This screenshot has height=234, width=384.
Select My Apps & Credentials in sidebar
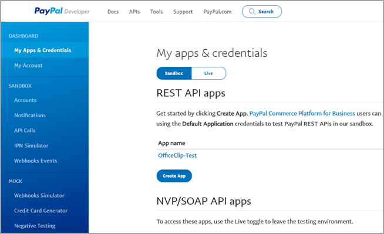coord(45,50)
